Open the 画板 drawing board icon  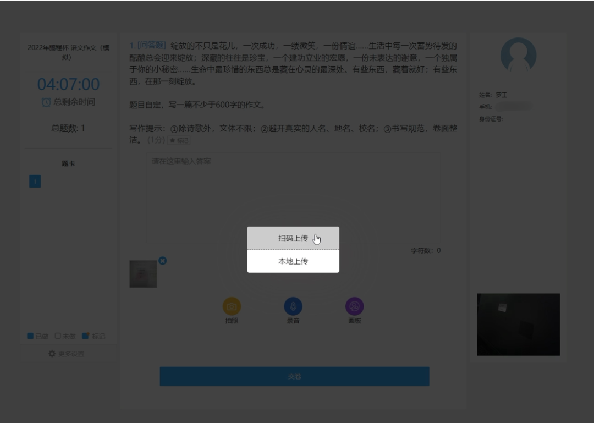pyautogui.click(x=355, y=306)
